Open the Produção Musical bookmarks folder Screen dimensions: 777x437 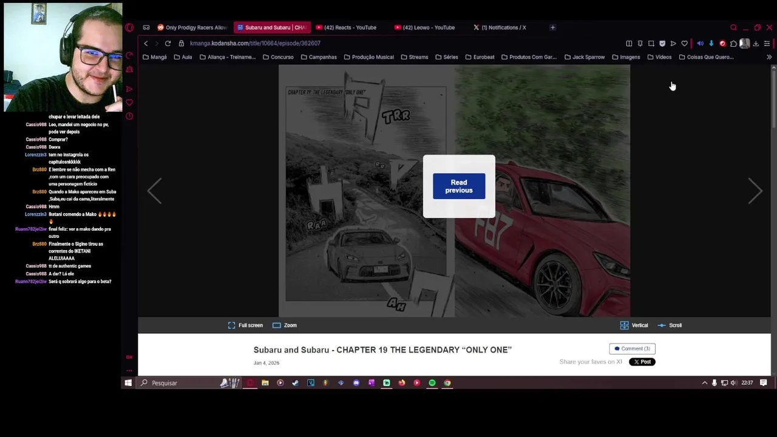368,57
